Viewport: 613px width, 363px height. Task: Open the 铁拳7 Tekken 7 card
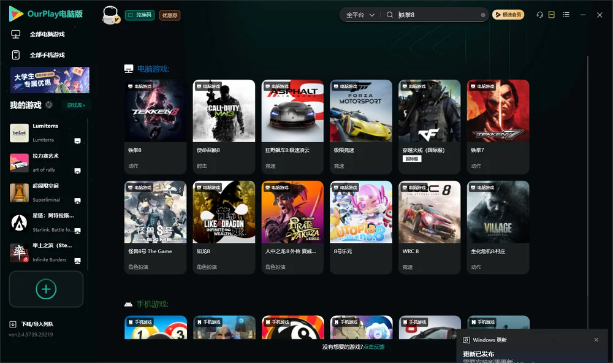(498, 127)
